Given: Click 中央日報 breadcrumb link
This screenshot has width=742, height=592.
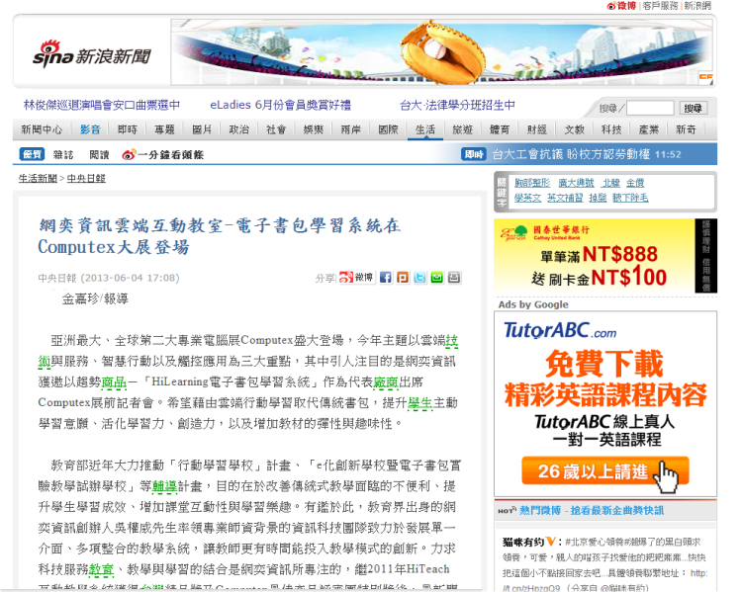Looking at the screenshot, I should click(86, 178).
